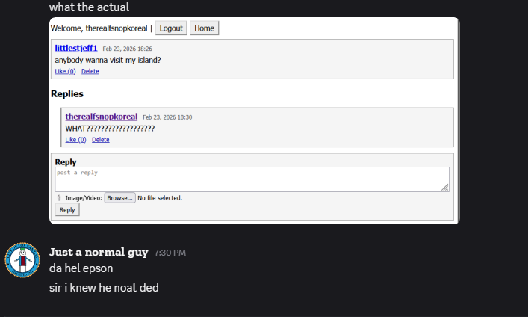This screenshot has height=317, width=528.
Task: Click Browse... to choose a file
Action: coord(119,198)
